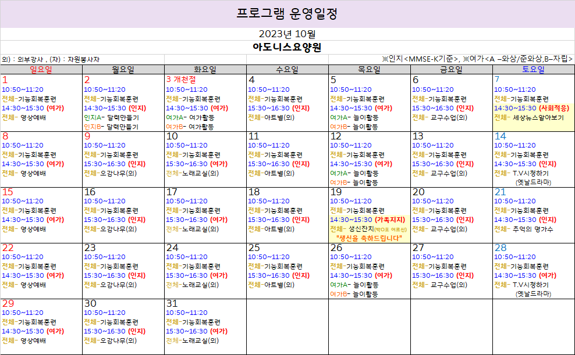The image size is (575, 355).
Task: Select the '월요일' column header
Action: (123, 70)
